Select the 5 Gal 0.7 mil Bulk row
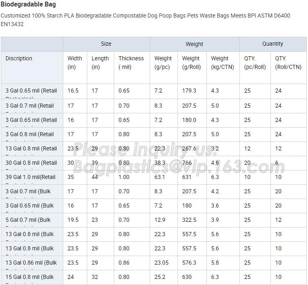 click(x=154, y=220)
